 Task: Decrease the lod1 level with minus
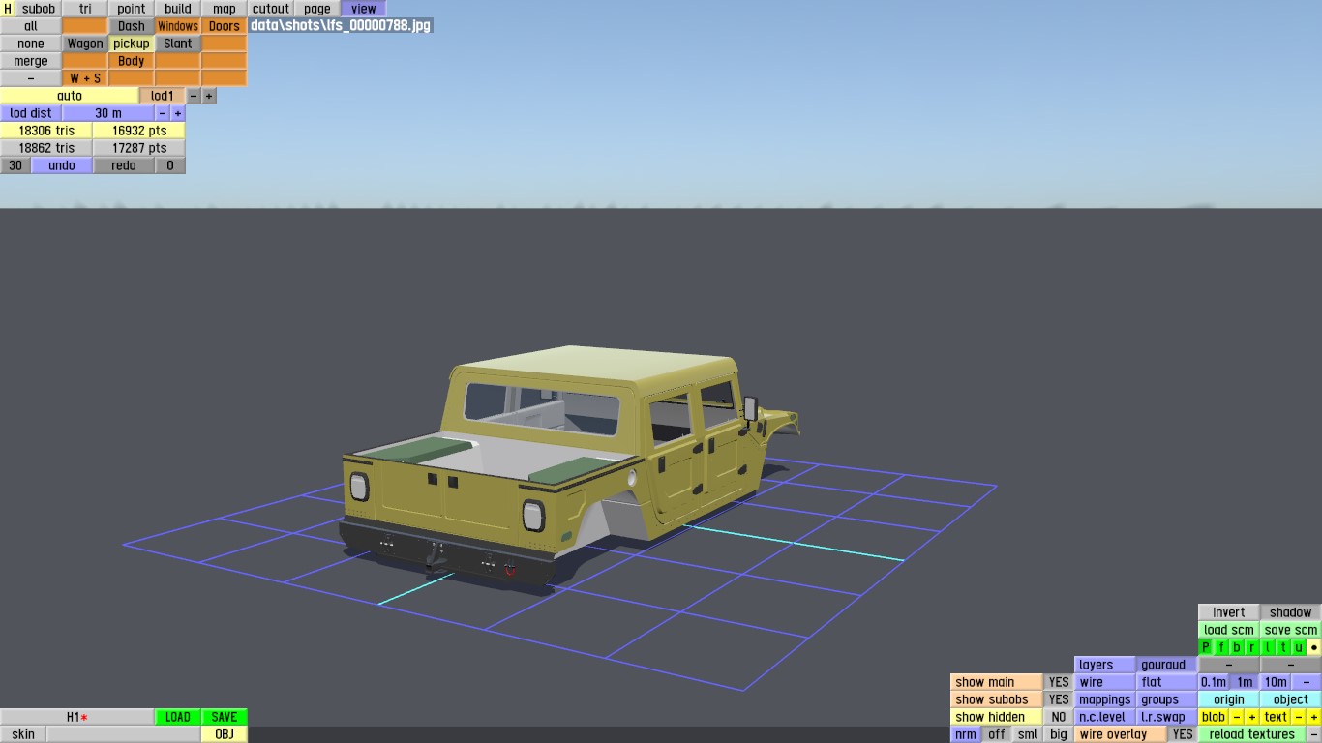click(x=194, y=96)
